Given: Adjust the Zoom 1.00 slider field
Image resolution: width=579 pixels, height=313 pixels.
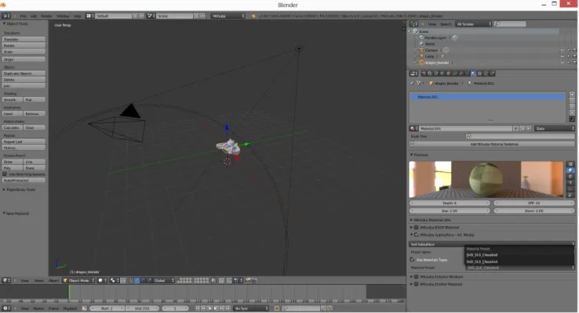Looking at the screenshot, I should 534,210.
